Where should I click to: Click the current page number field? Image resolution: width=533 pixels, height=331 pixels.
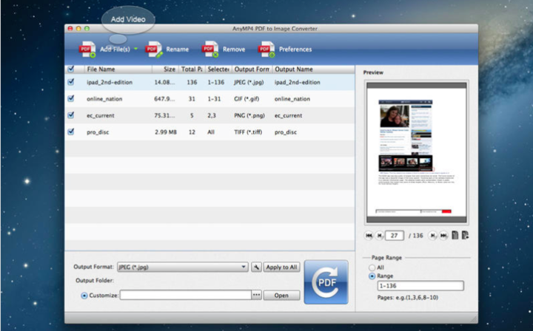pos(395,236)
